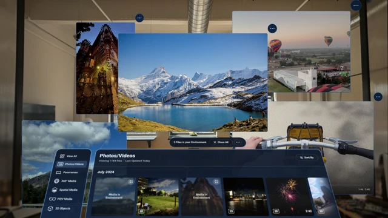Viewport: 388px width, 218px height.
Task: Click the ellipsis above the bicycle video
Action: [378, 97]
